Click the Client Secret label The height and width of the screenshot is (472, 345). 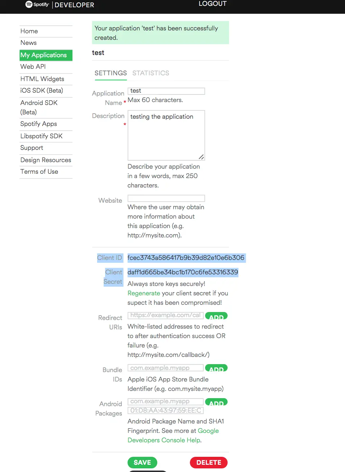point(113,277)
